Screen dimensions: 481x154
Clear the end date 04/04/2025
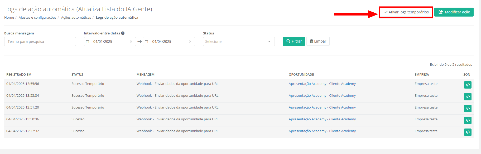click(x=190, y=42)
